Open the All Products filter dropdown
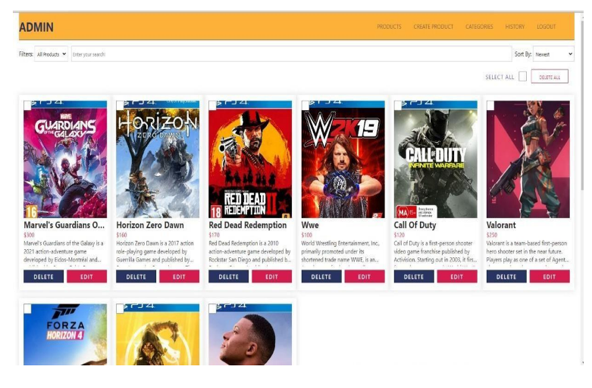The image size is (592, 388). (x=51, y=54)
